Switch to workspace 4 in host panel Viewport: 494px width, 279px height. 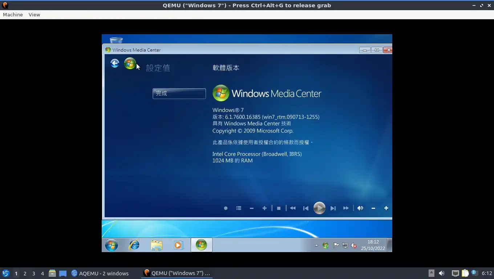coord(42,273)
